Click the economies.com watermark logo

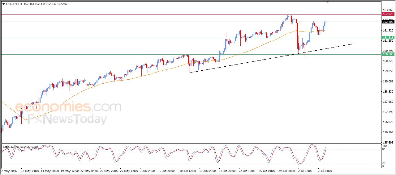click(68, 107)
